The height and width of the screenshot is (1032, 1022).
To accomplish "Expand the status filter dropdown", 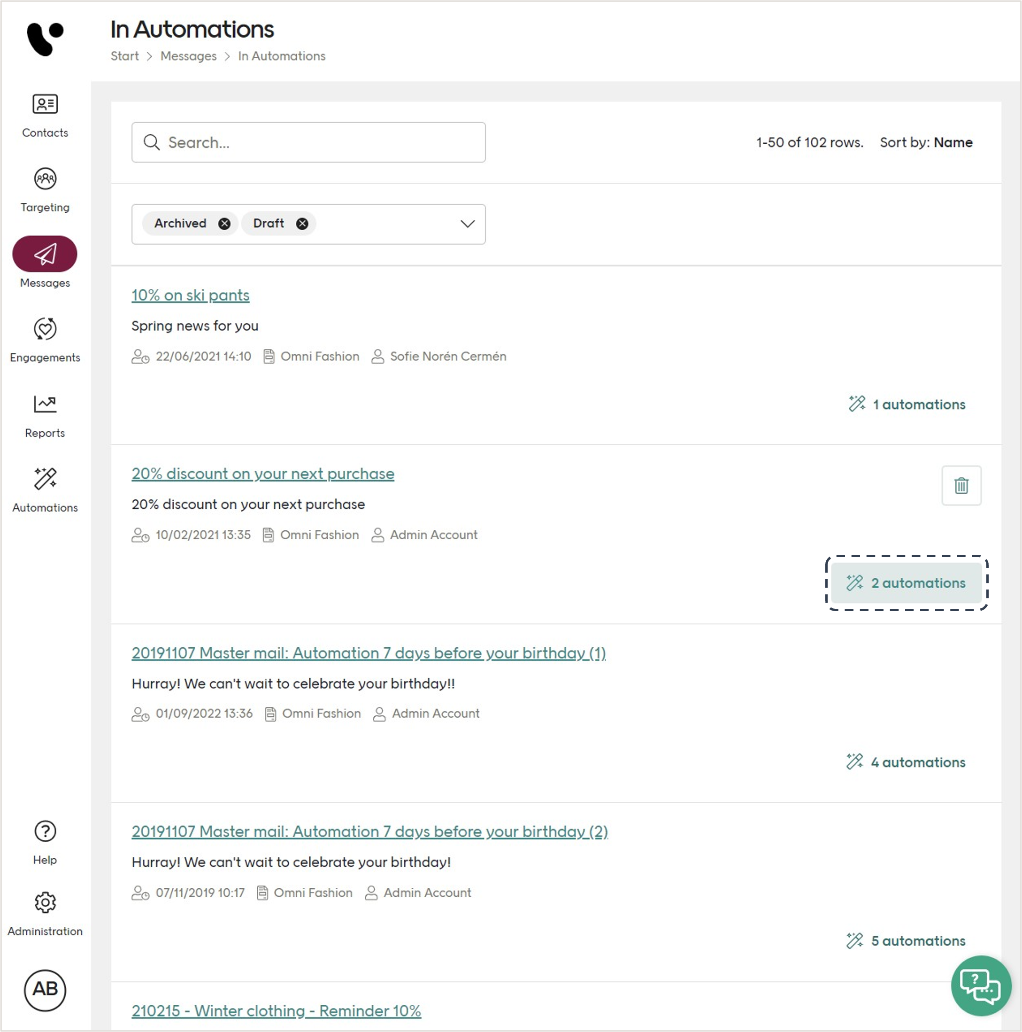I will (x=467, y=224).
